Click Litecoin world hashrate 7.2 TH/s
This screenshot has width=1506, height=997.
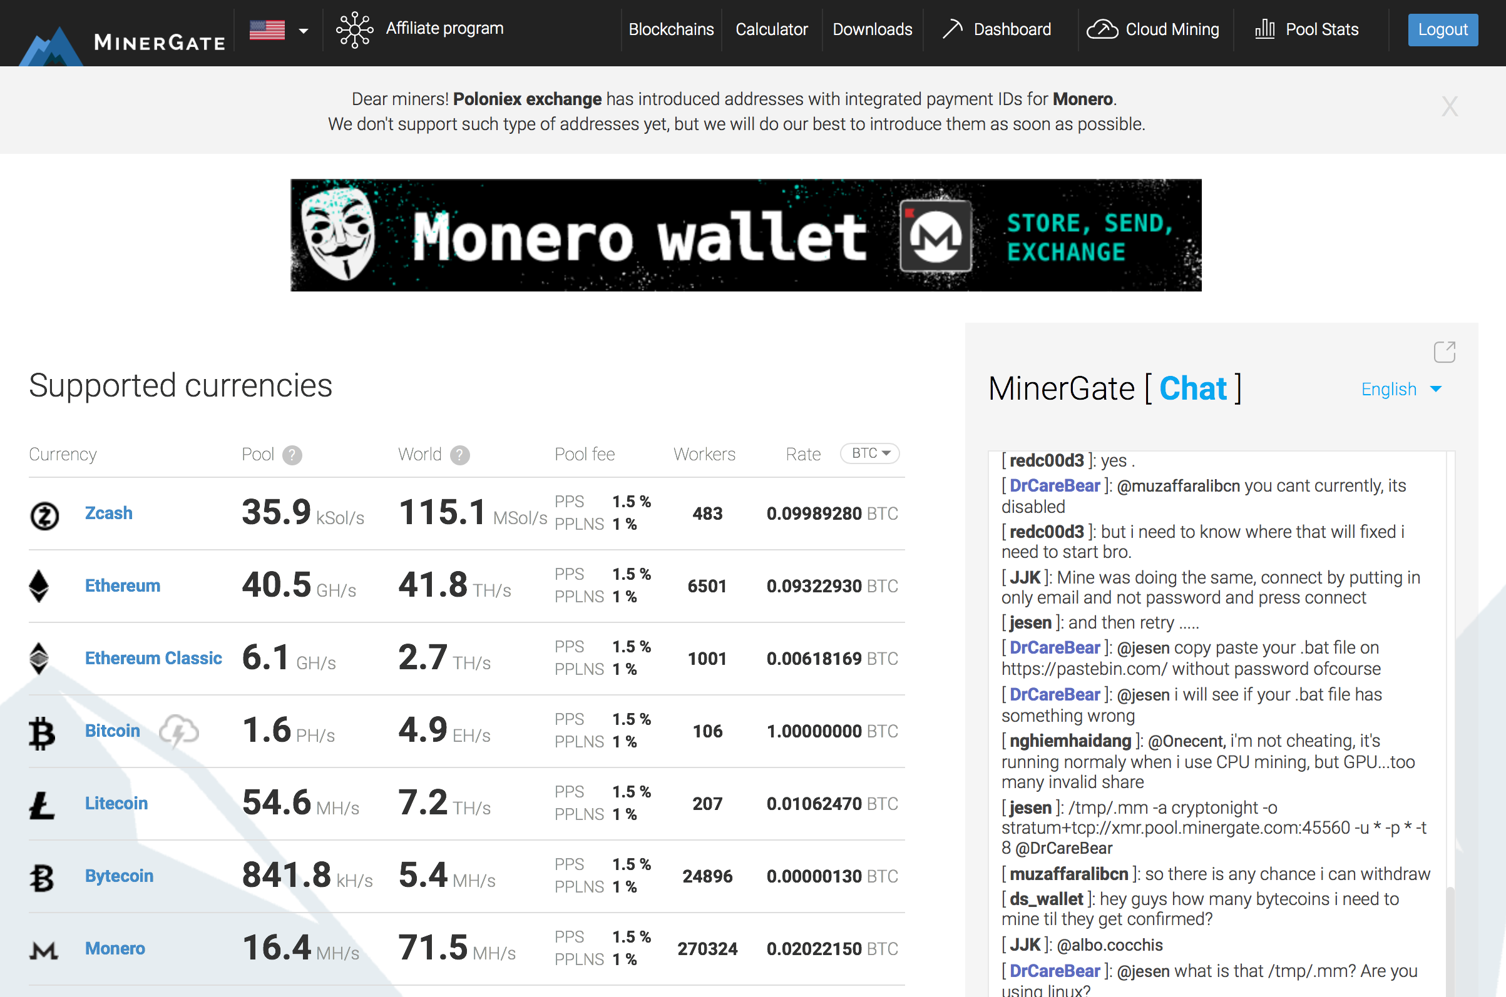(444, 803)
